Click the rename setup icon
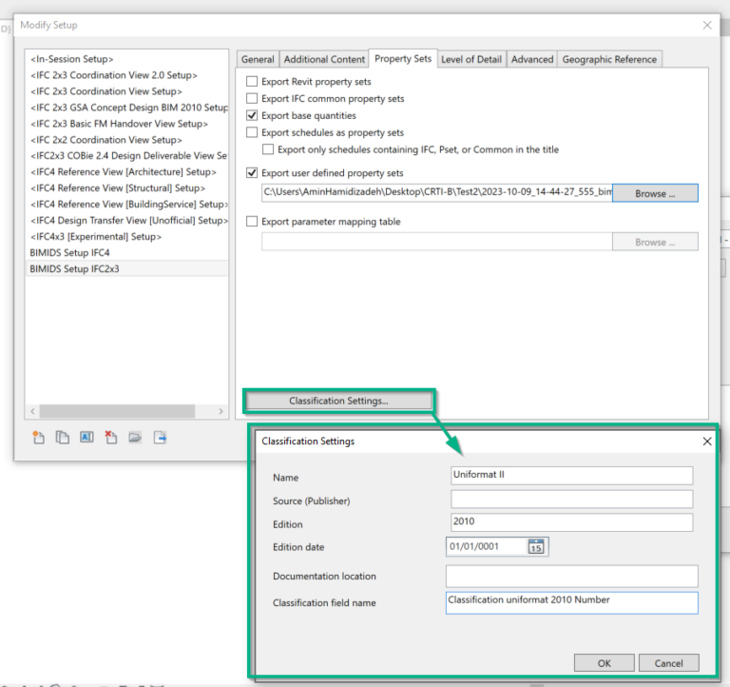 (x=86, y=438)
